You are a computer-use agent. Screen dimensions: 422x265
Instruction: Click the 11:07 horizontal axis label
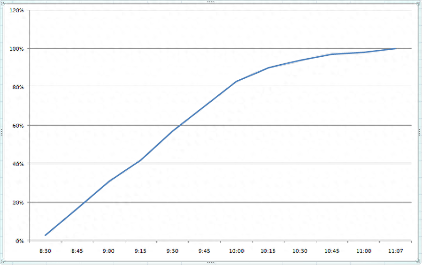point(396,251)
